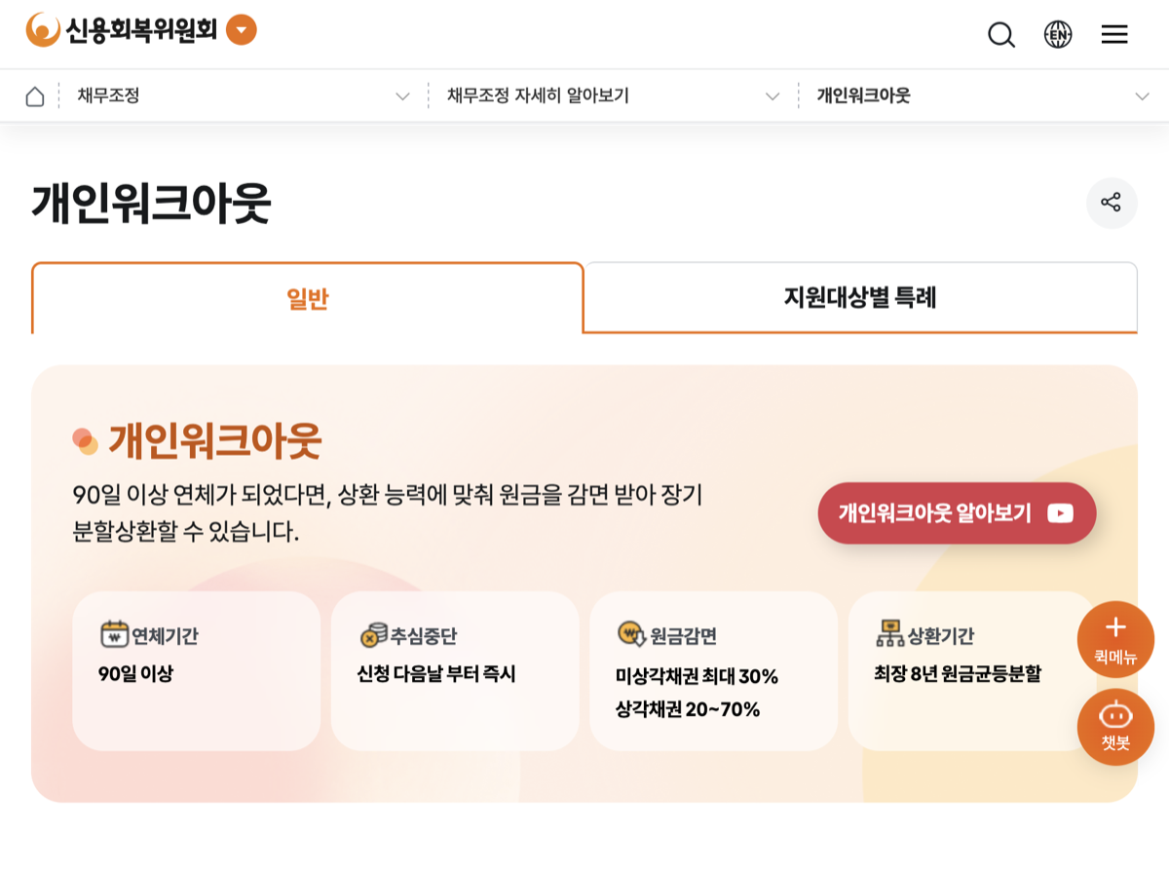Expand the 개인워크아웃 breadcrumb dropdown
1169x869 pixels.
coord(984,96)
